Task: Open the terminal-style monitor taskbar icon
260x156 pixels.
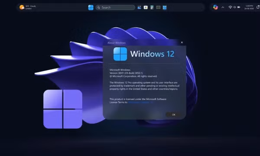Action: coord(158,7)
